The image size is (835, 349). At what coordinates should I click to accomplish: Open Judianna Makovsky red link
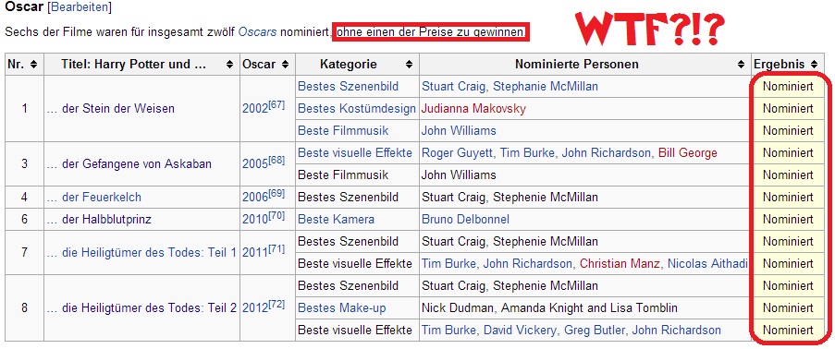473,109
